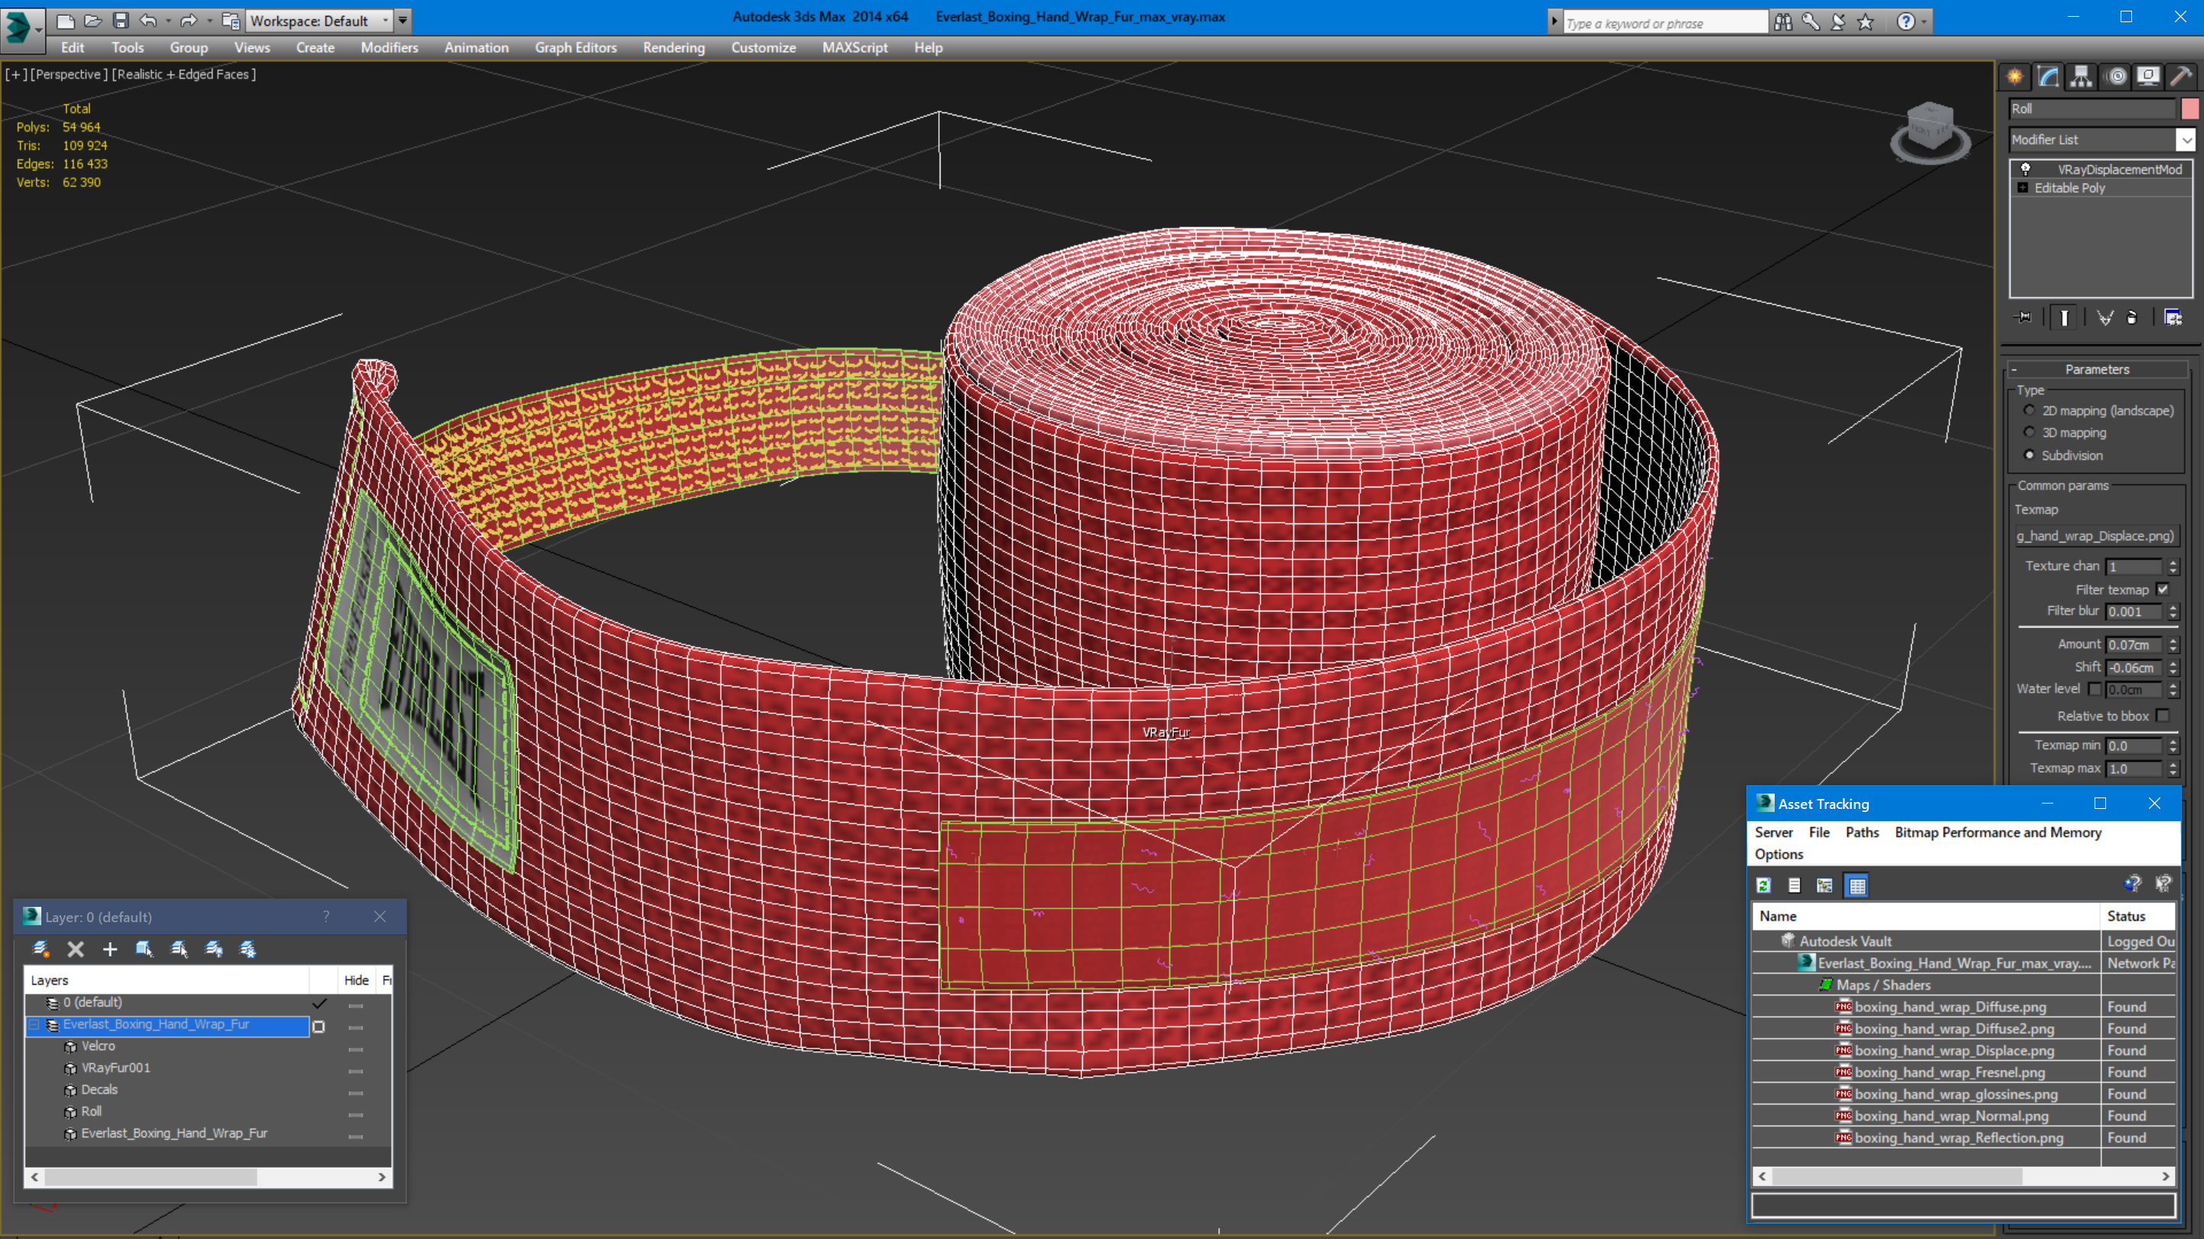Toggle Filter texmap checkbox
Viewport: 2204px width, 1239px height.
pos(2163,589)
